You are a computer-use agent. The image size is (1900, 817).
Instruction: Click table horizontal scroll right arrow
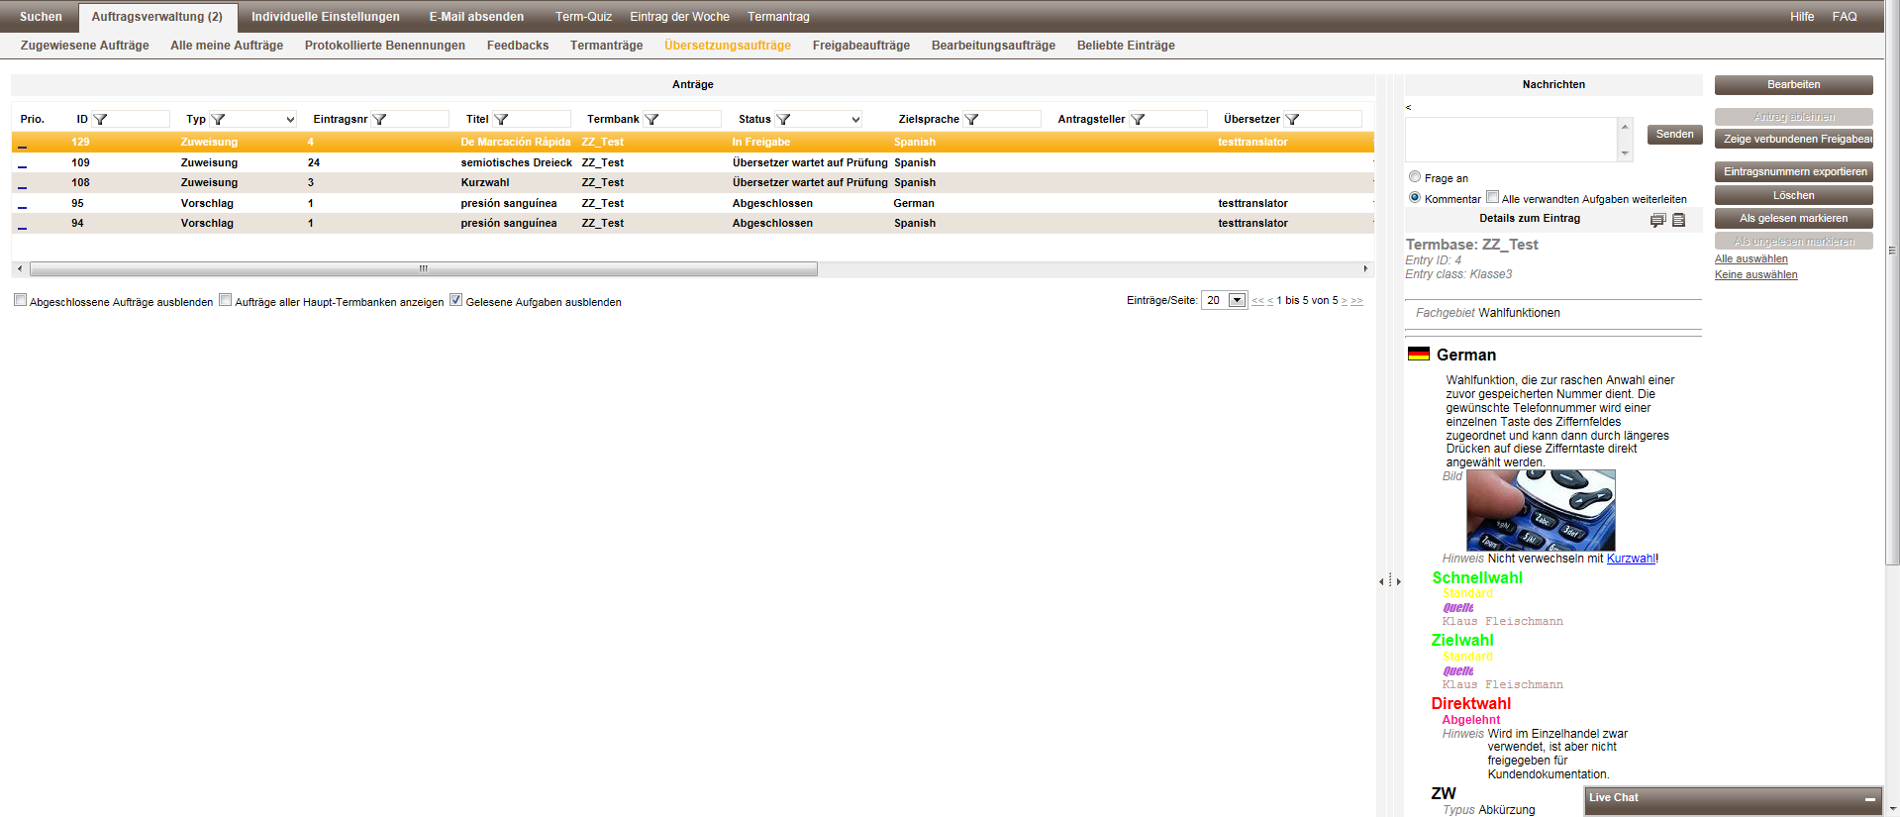[1365, 268]
